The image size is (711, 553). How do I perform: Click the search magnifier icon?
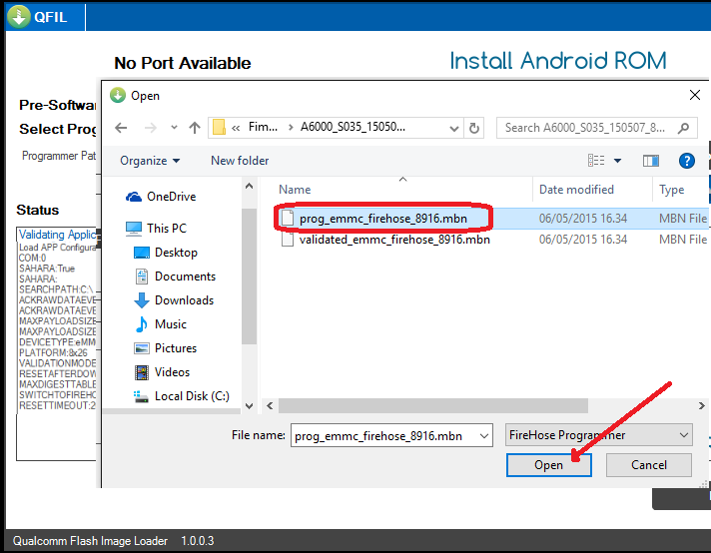pyautogui.click(x=683, y=129)
